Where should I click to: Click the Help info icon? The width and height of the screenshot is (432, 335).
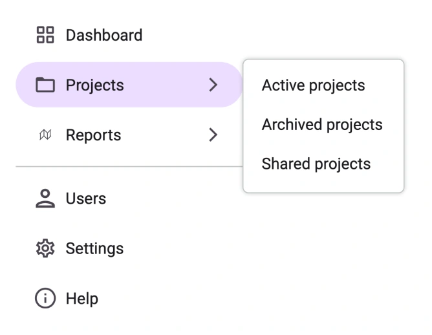pyautogui.click(x=45, y=298)
